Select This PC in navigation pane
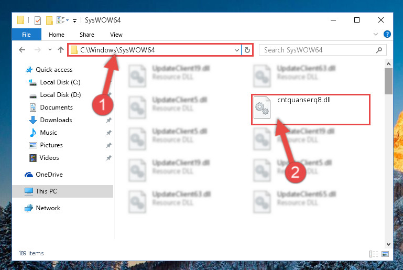Viewport: 403px width, 270px height. [x=63, y=191]
